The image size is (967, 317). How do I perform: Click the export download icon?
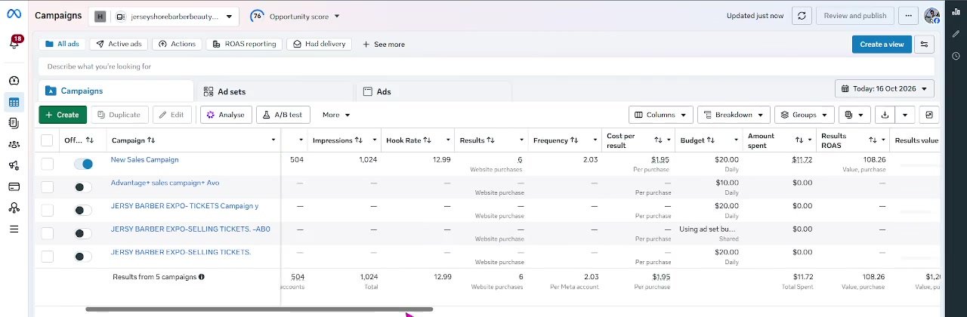pos(884,115)
